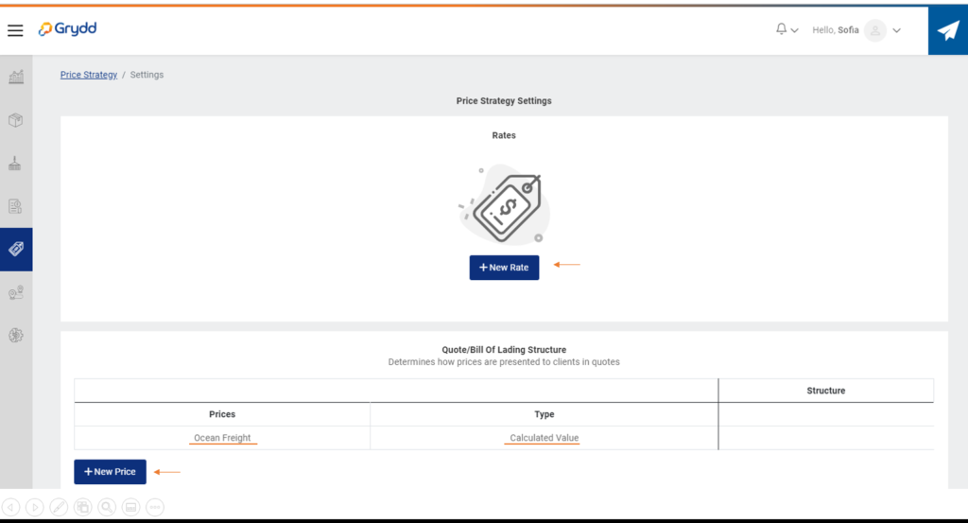Open the analytics chart sidebar icon
968x523 pixels.
click(16, 77)
